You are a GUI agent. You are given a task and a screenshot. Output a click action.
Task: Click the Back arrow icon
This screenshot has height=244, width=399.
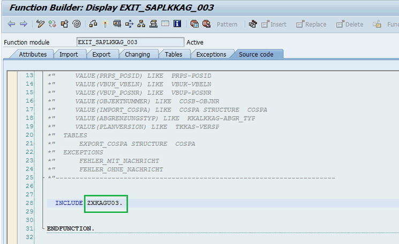click(x=11, y=24)
